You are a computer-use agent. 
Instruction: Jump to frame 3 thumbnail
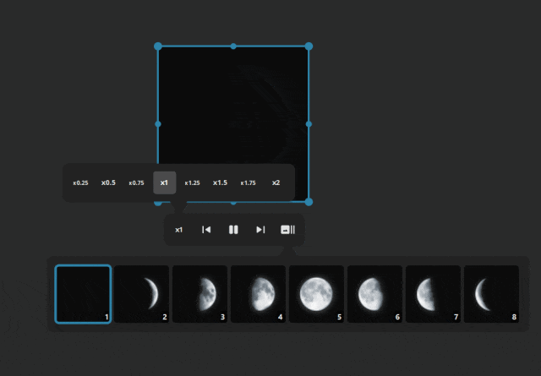pyautogui.click(x=199, y=294)
